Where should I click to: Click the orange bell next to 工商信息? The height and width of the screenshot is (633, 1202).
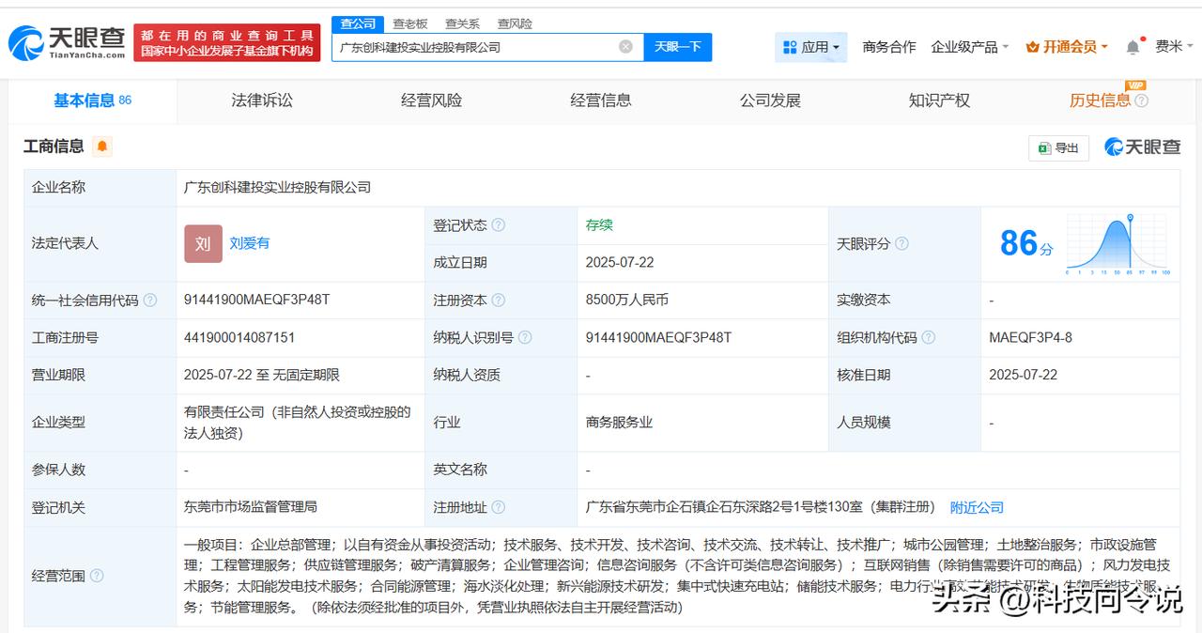click(x=101, y=147)
